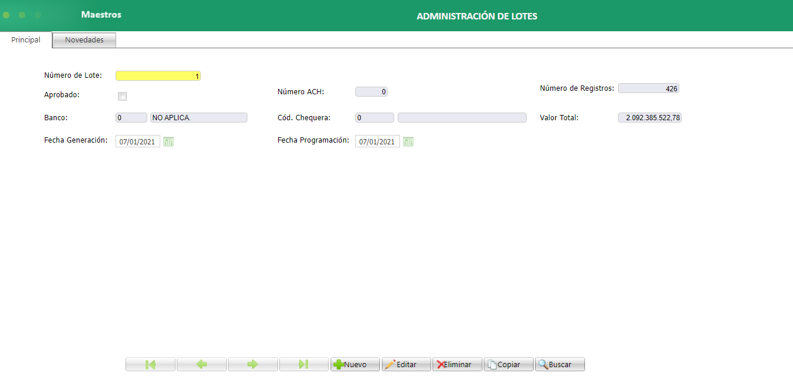Toggle the Aprobado checkbox
Viewport: 793px width, 386px height.
tap(123, 96)
